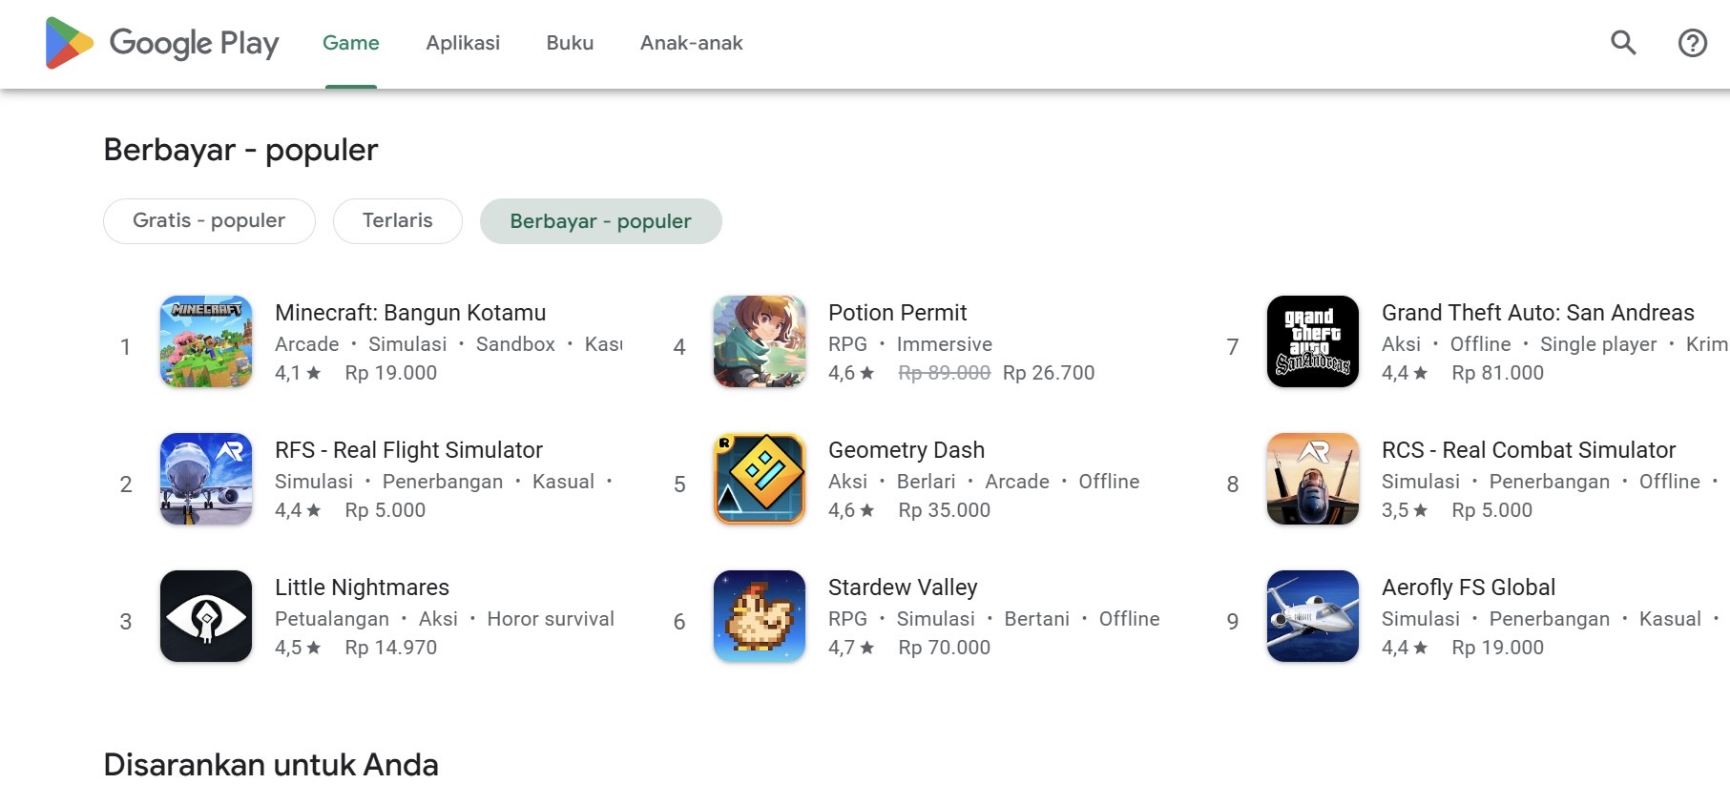Select the Gratis - populer filter chip
The height and width of the screenshot is (804, 1730).
coord(209,221)
